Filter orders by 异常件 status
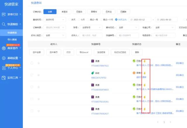187x128 pixels. [x=94, y=12]
